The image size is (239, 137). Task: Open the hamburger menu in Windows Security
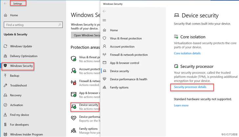(x=104, y=20)
